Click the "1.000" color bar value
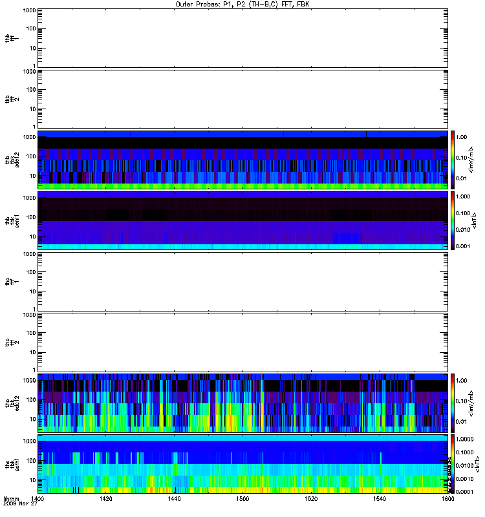 (463, 196)
